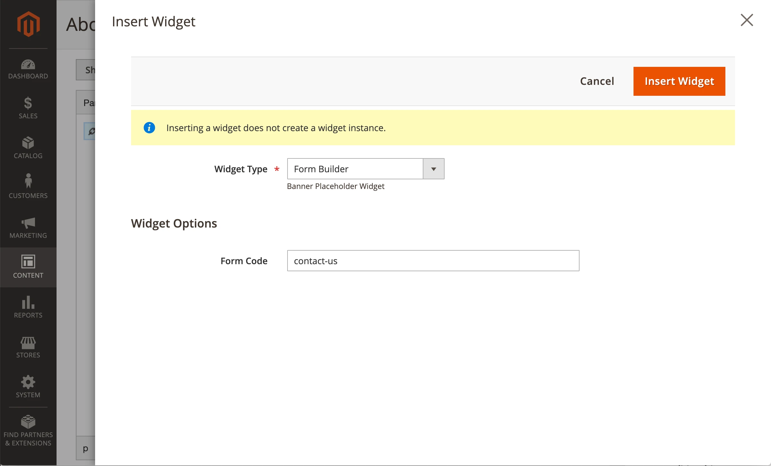Focus the Form Code input field
771x466 pixels.
[433, 261]
